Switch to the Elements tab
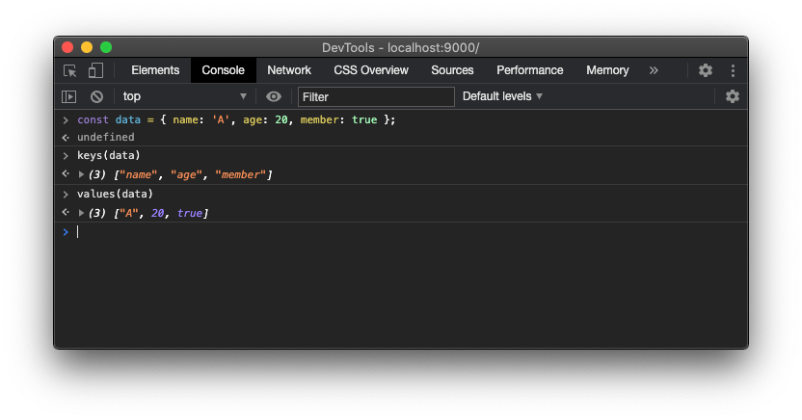Viewport: 802px width, 420px height. click(x=155, y=70)
